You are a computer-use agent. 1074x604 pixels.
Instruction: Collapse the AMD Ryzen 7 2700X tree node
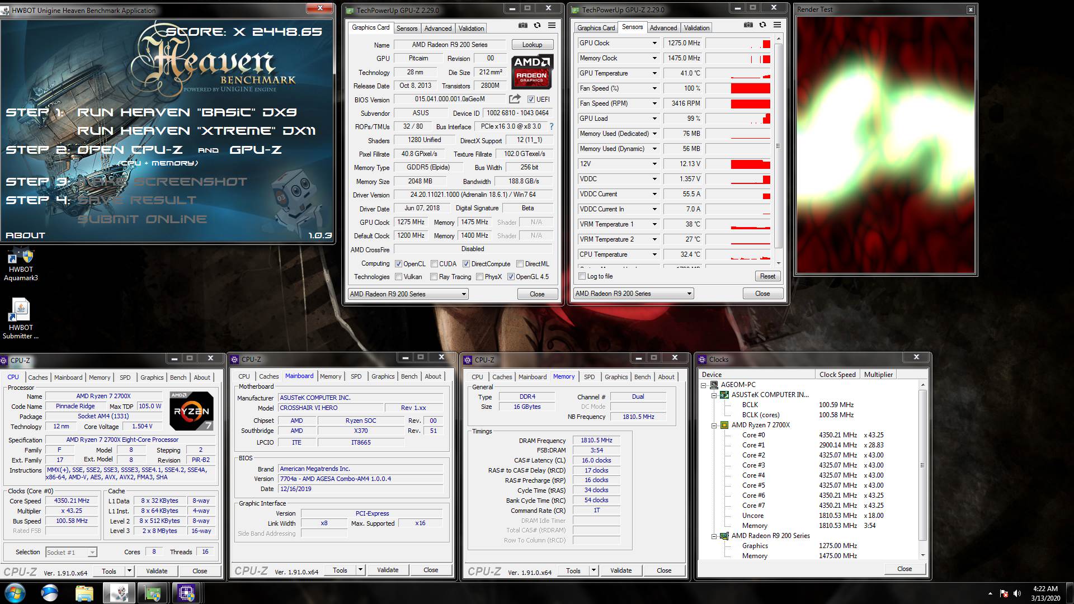tap(714, 426)
